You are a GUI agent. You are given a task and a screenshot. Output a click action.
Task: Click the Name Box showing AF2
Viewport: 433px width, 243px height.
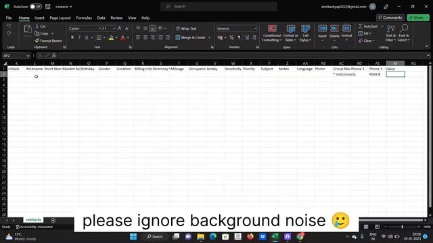(x=16, y=55)
